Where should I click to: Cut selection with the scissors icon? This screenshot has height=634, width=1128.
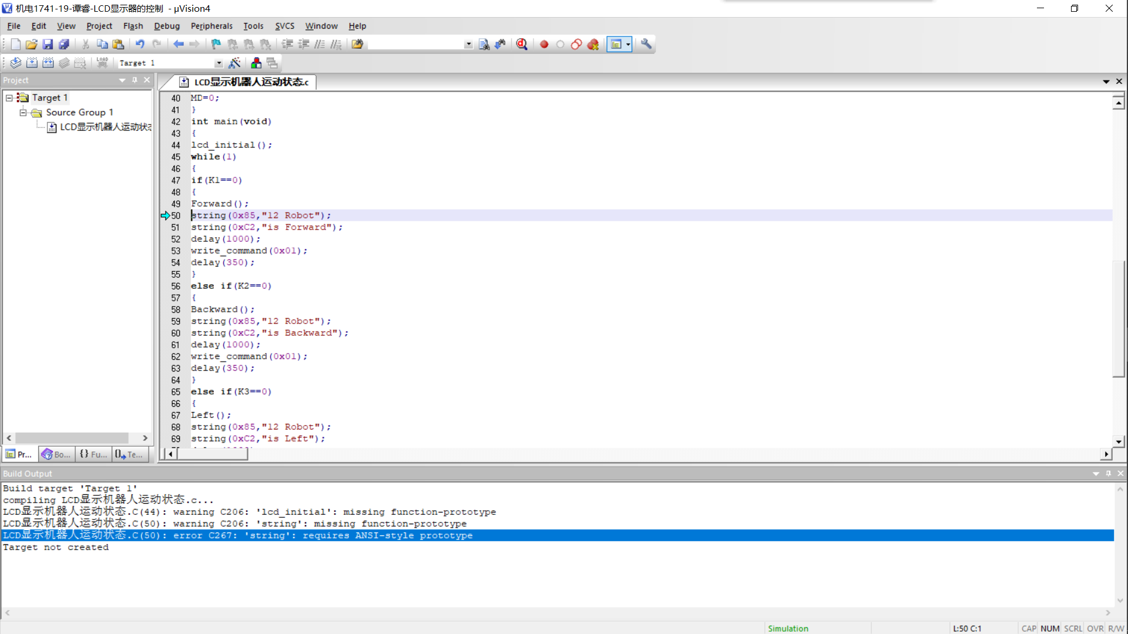(x=86, y=44)
